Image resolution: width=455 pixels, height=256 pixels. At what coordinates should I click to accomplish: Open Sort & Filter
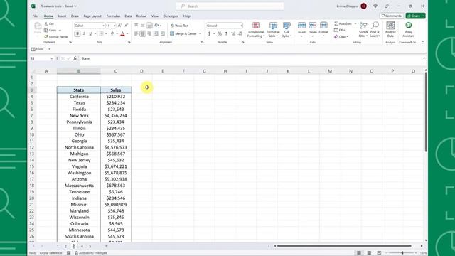363,30
